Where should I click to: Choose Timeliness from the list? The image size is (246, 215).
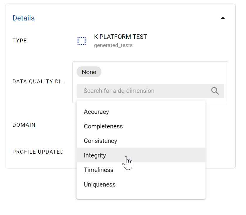coord(98,170)
